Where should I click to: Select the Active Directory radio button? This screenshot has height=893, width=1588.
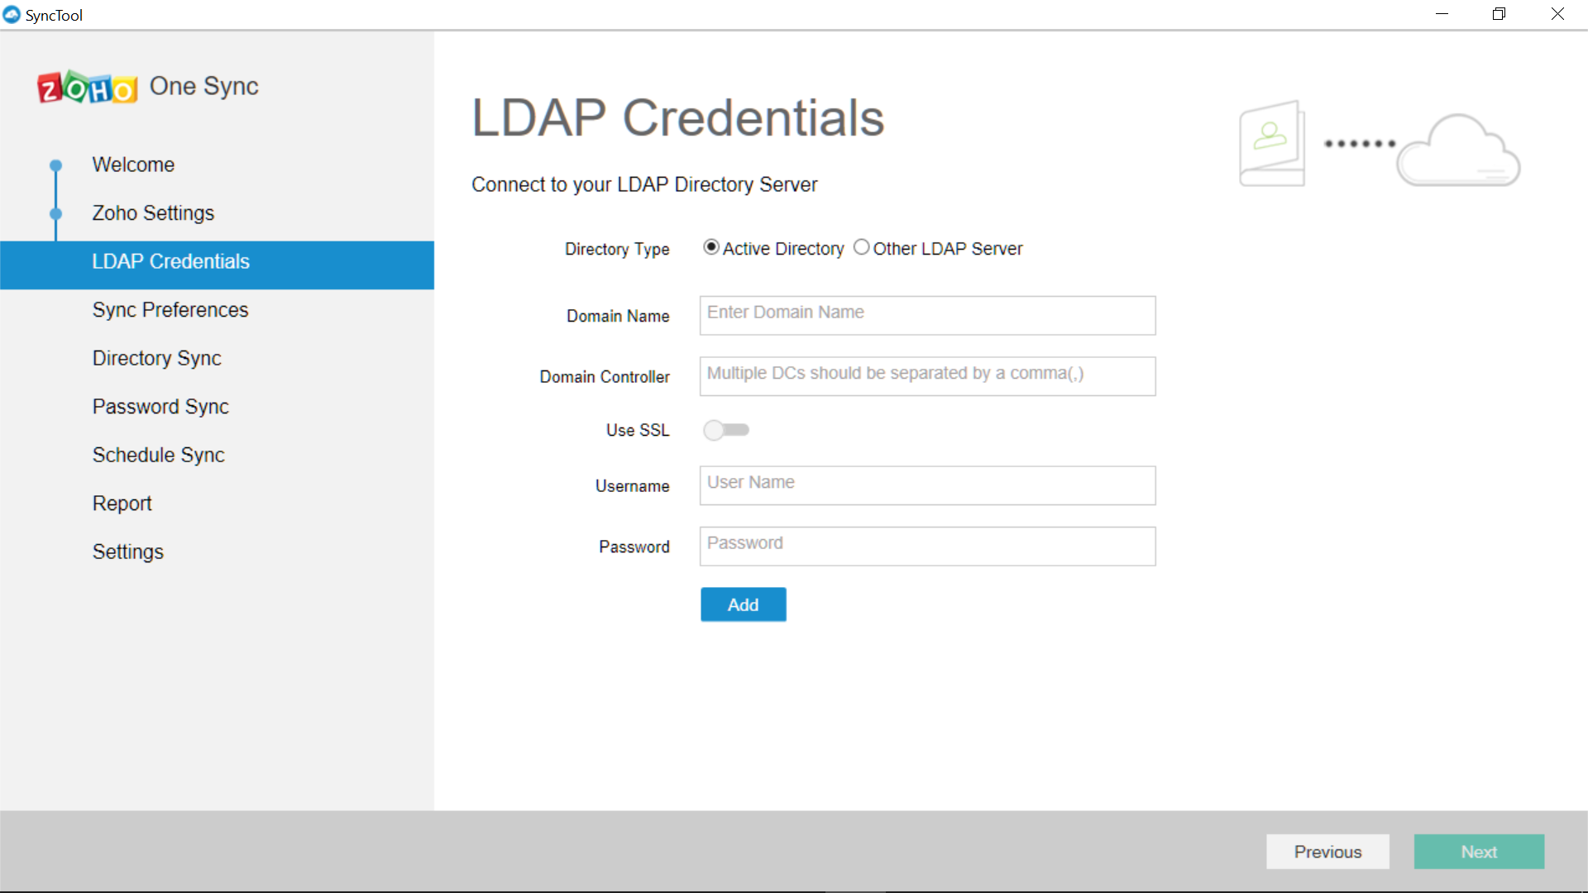point(711,247)
